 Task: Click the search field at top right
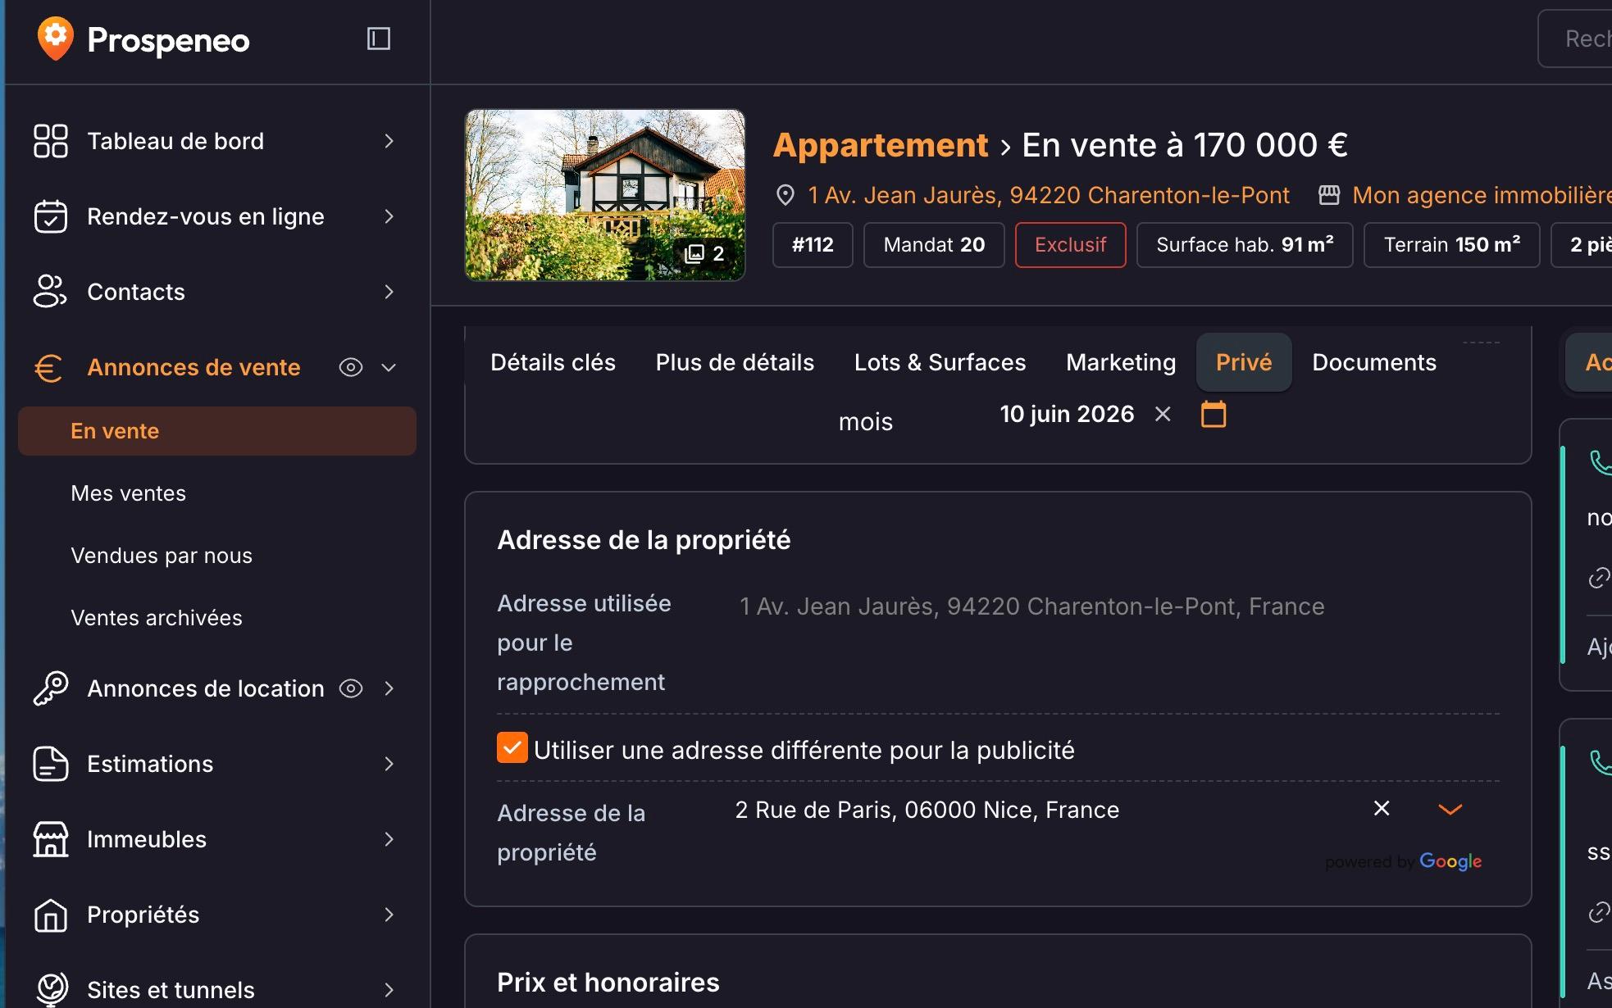click(1575, 39)
